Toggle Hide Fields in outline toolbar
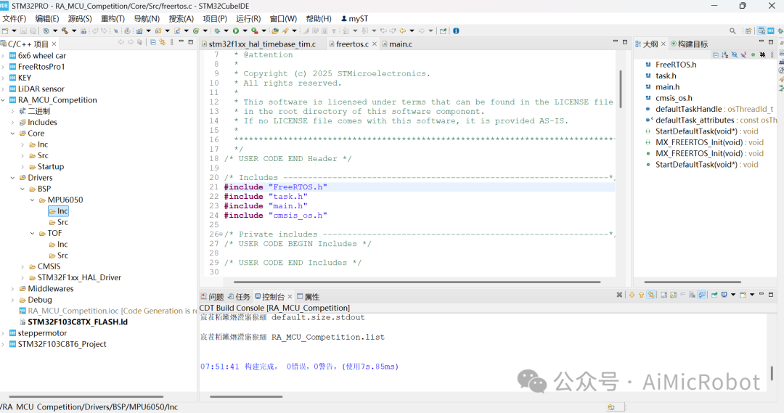Viewport: 784px width, 413px height. 735,54
